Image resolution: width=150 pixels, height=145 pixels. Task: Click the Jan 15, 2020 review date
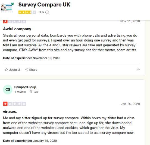[x=130, y=104]
